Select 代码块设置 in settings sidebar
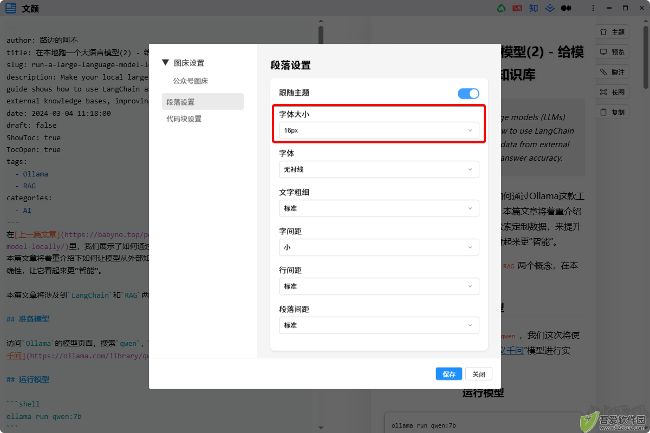 (x=184, y=119)
